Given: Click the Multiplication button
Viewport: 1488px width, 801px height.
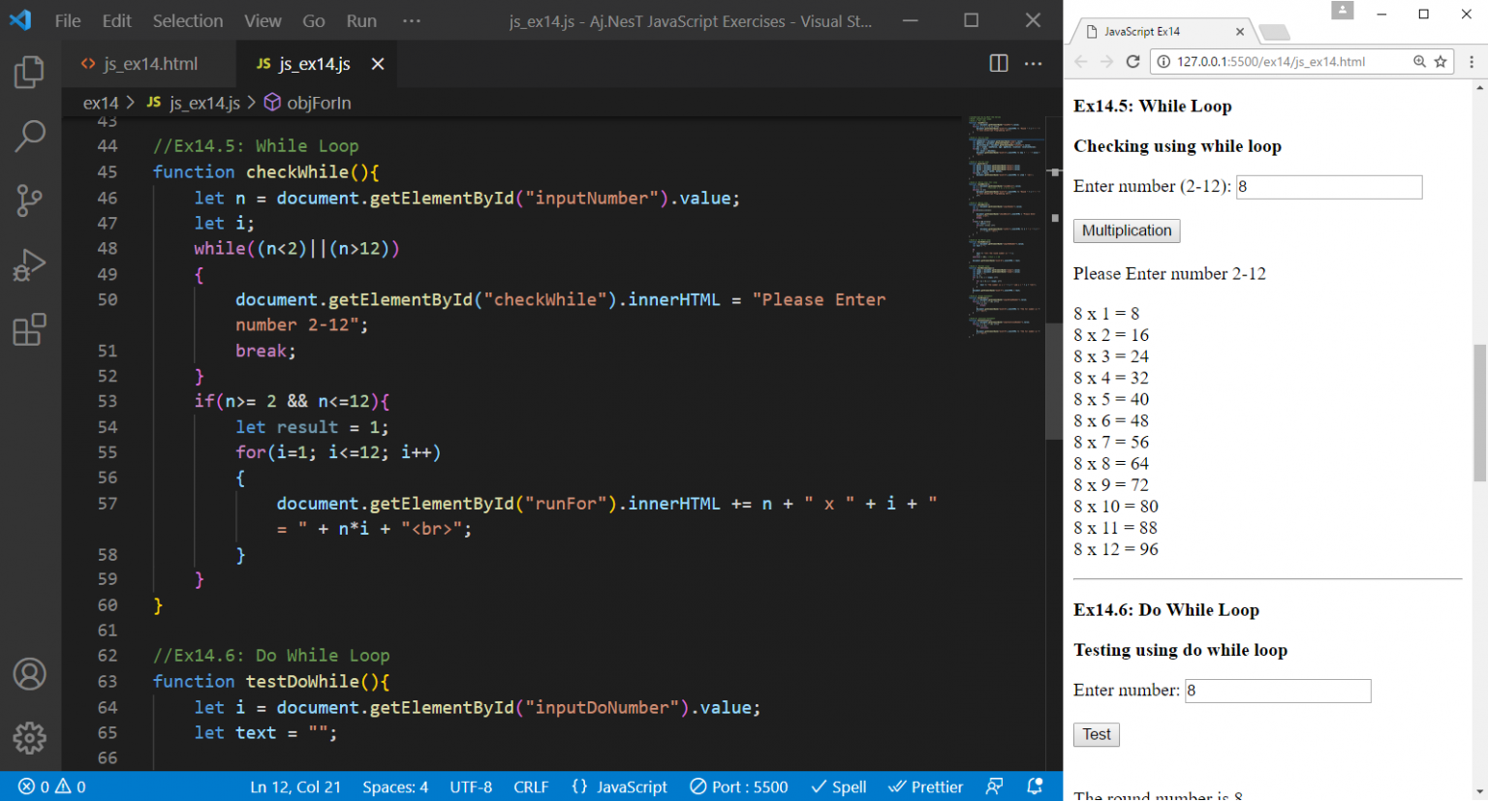Looking at the screenshot, I should point(1126,231).
